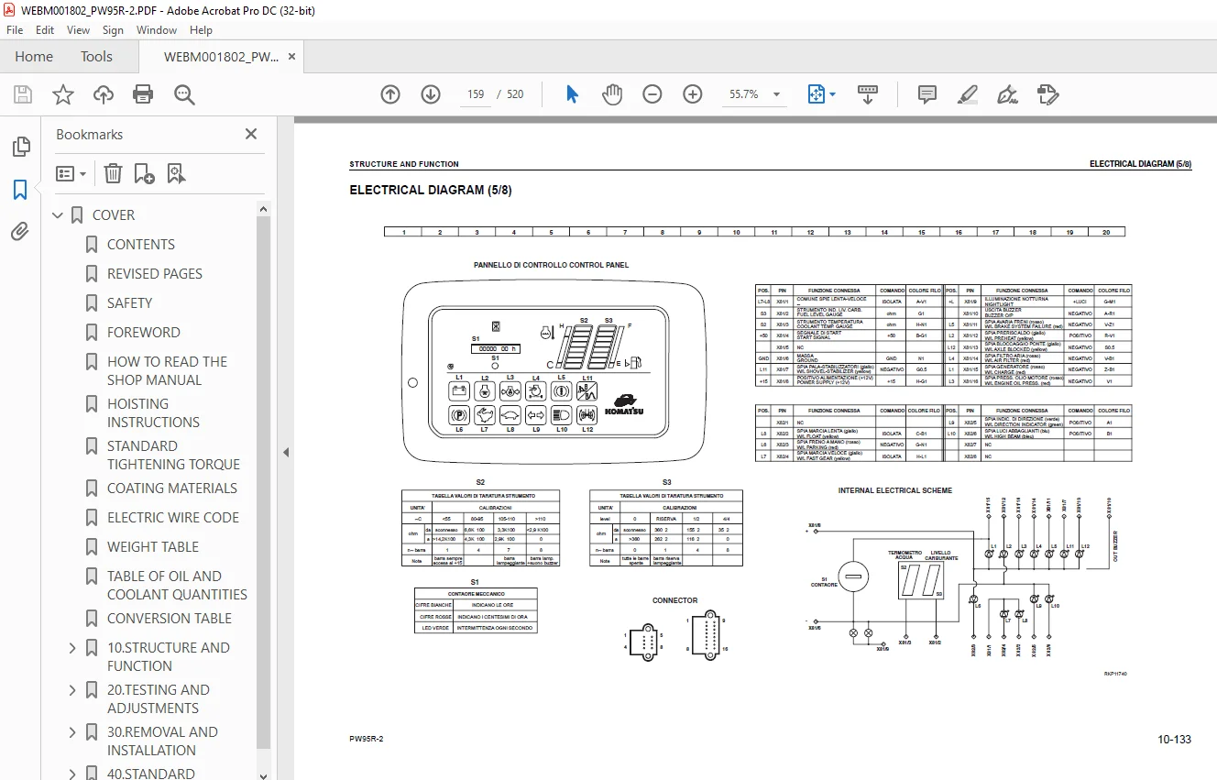This screenshot has height=780, width=1217.
Task: Open the File menu
Action: click(15, 30)
